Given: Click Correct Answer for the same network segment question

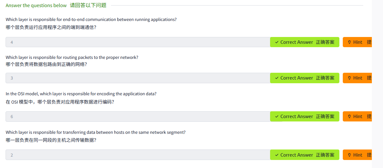Looking at the screenshot, I should coord(305,155).
